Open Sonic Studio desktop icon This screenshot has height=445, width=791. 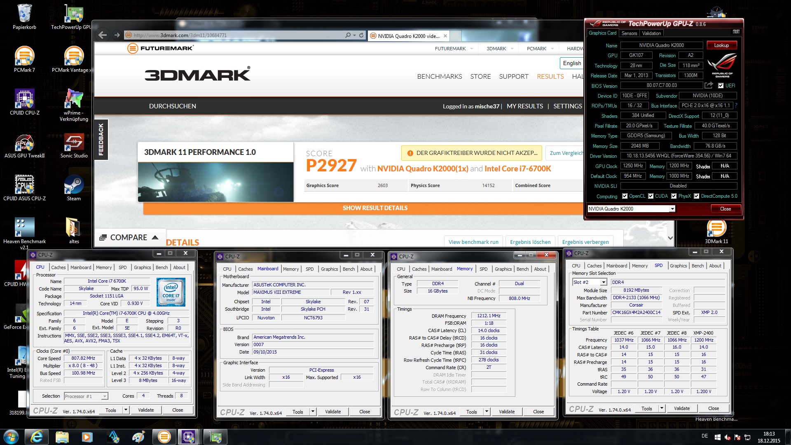pyautogui.click(x=74, y=145)
